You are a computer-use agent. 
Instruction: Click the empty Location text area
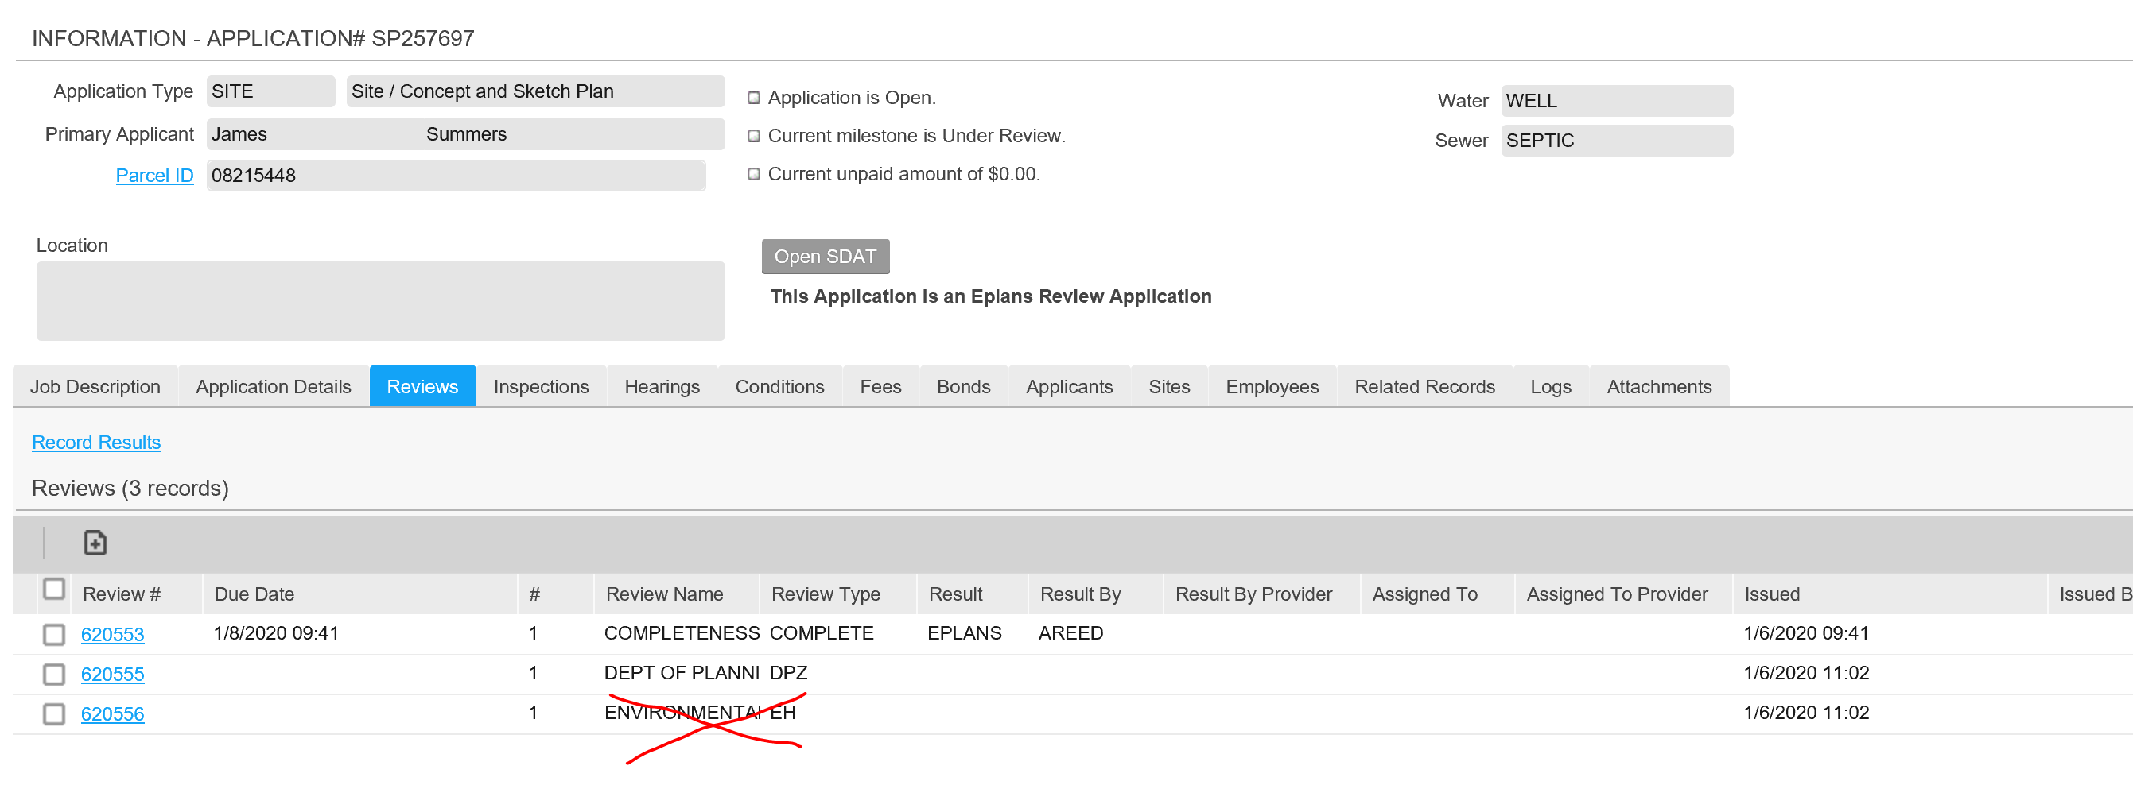click(380, 301)
